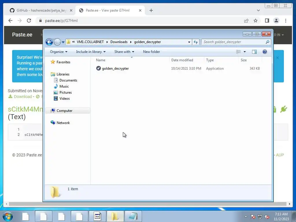The image size is (296, 222).
Task: Click the AUP link in Paste.ee footer
Action: pyautogui.click(x=280, y=155)
